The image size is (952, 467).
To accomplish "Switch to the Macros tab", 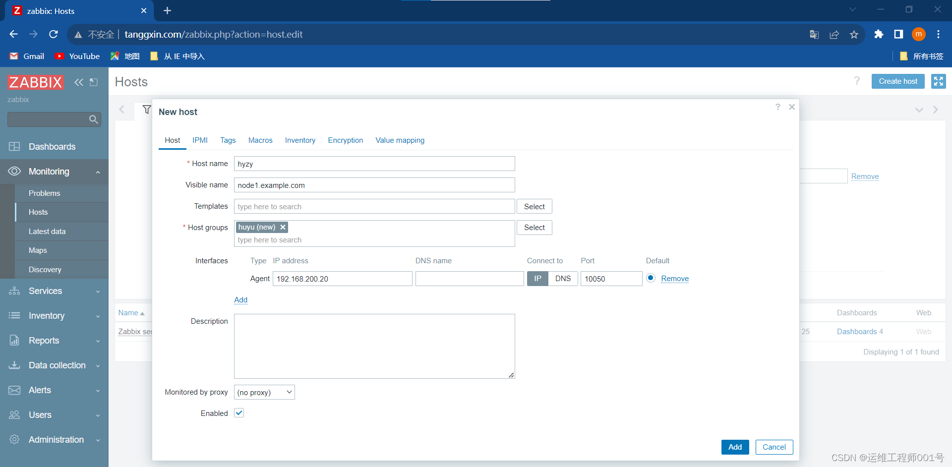I will pyautogui.click(x=260, y=140).
